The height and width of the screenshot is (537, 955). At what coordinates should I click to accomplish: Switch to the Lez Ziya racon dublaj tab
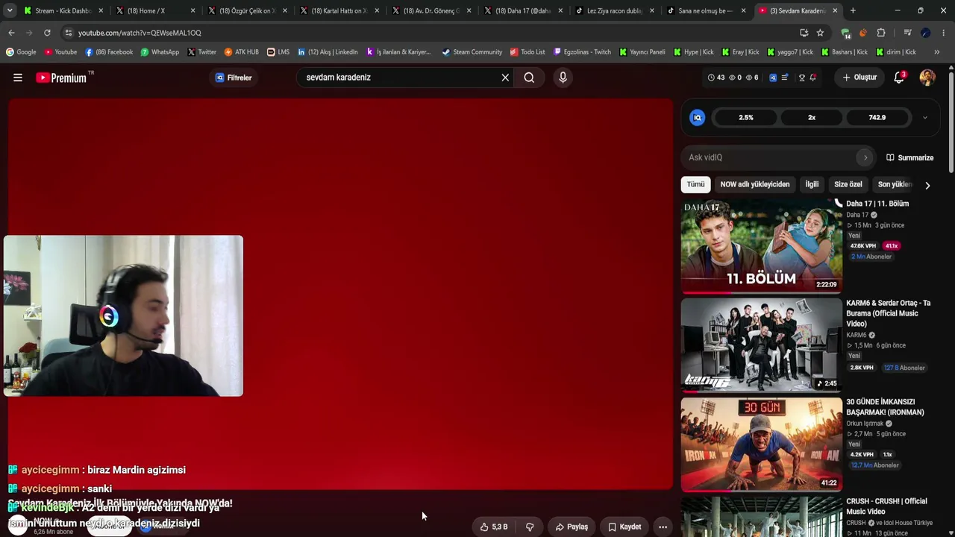click(615, 10)
